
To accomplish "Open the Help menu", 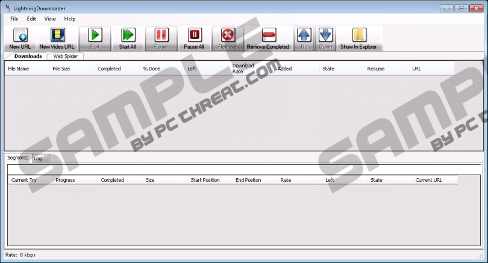I will (x=70, y=19).
